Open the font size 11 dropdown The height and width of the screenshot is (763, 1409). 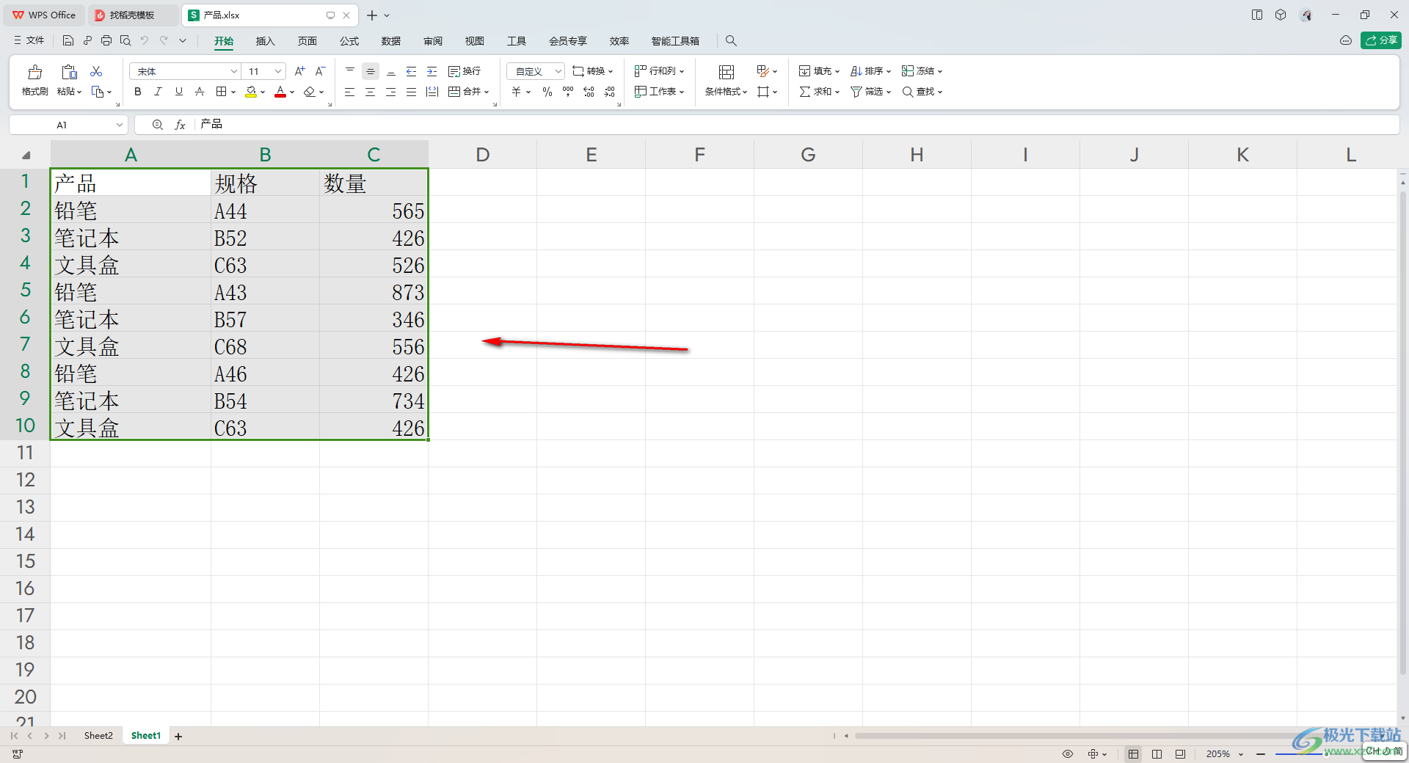(278, 71)
